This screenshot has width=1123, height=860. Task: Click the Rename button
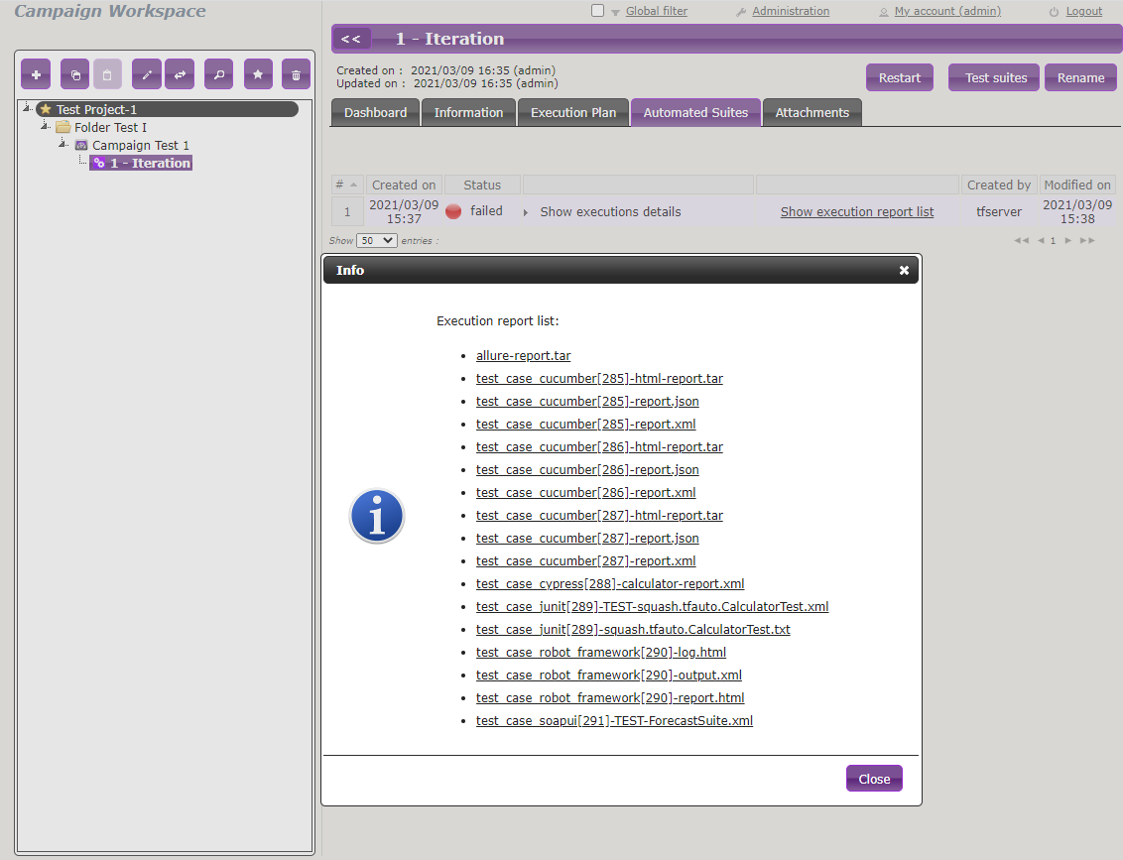click(1080, 77)
